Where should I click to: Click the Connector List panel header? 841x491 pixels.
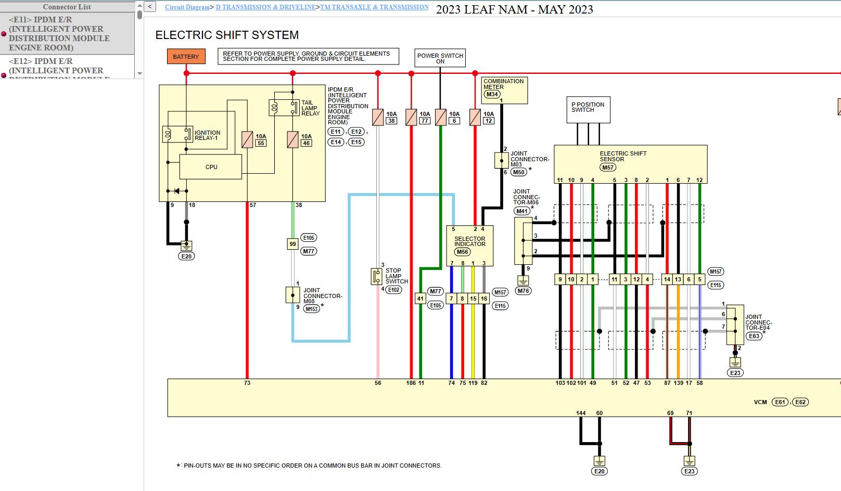click(x=67, y=7)
